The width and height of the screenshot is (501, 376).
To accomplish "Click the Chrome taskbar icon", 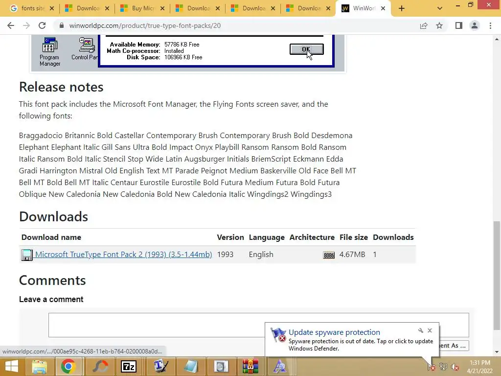I will pyautogui.click(x=68, y=366).
